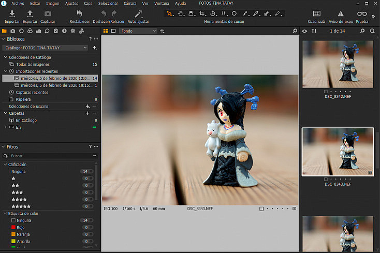
Task: Switch viewer to single-view mode
Action: [113, 31]
